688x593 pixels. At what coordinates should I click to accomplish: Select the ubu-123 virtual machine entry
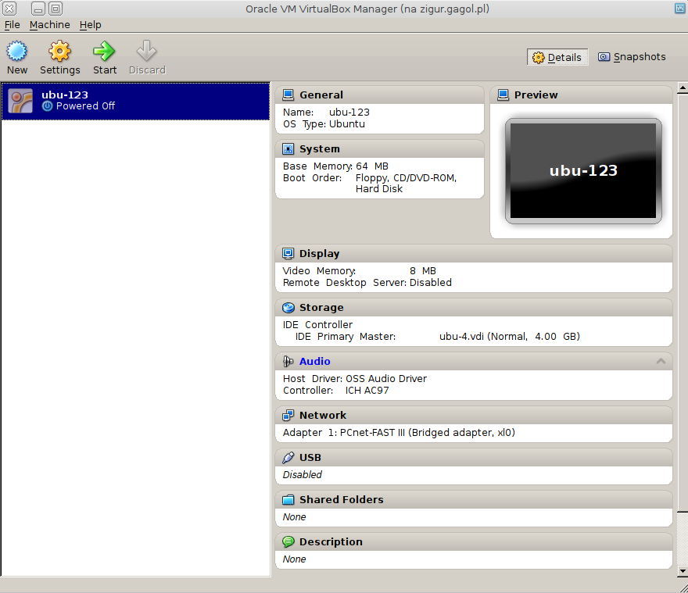(135, 101)
